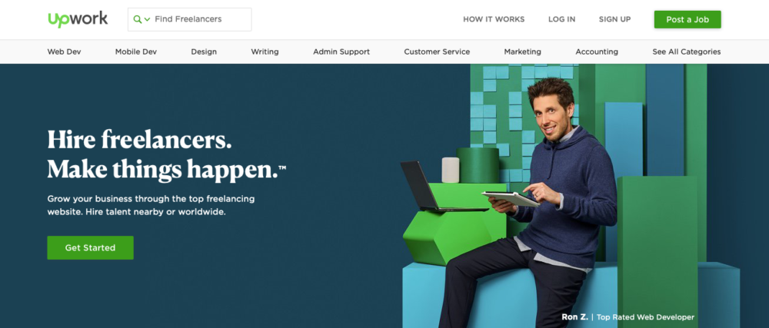This screenshot has width=769, height=328.
Task: Go to the Sign Up page
Action: point(614,19)
